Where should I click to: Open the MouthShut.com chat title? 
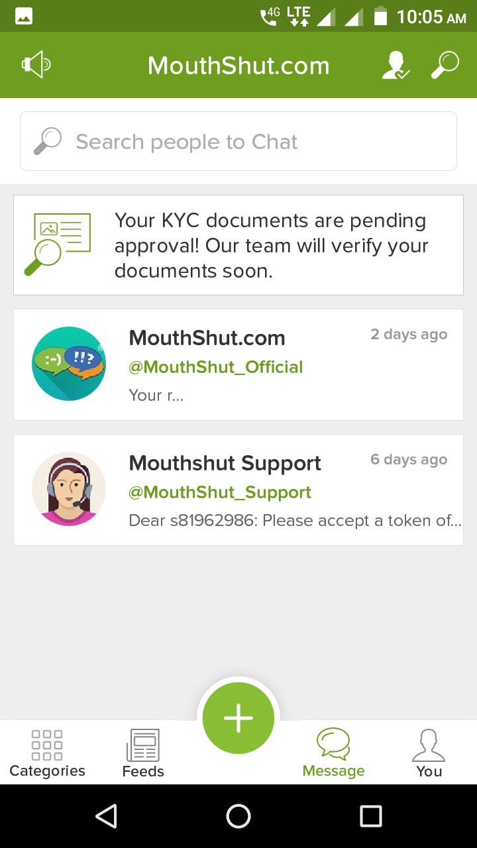click(x=207, y=338)
